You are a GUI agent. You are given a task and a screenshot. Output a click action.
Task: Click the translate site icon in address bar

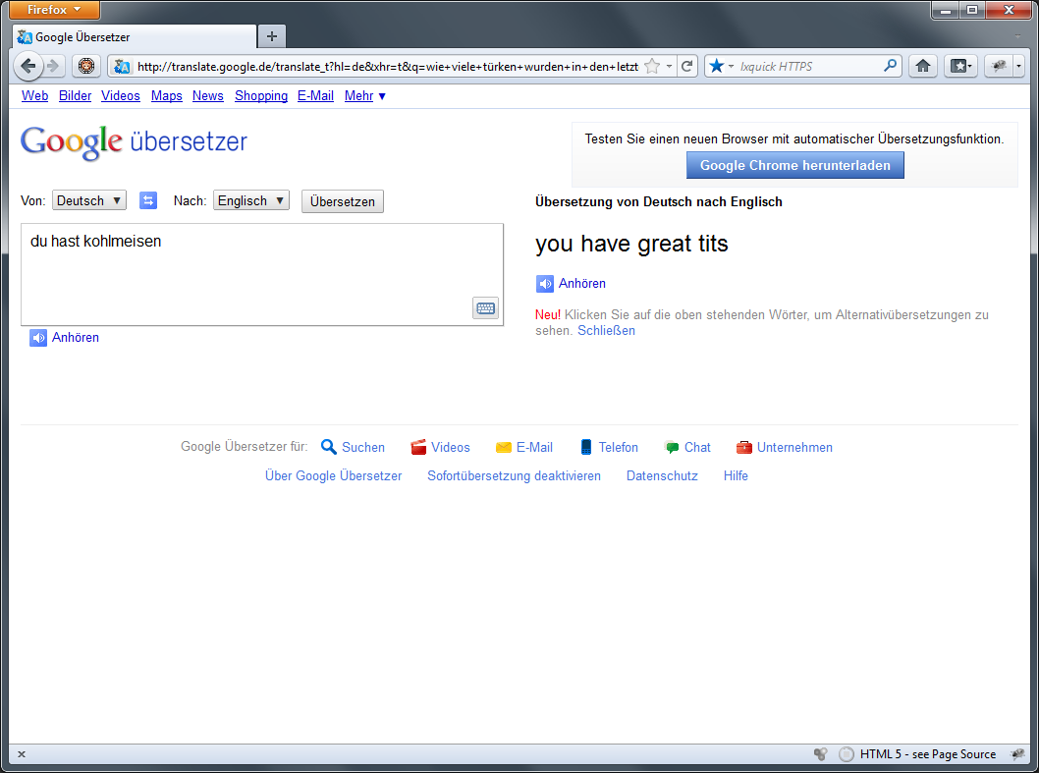click(122, 66)
